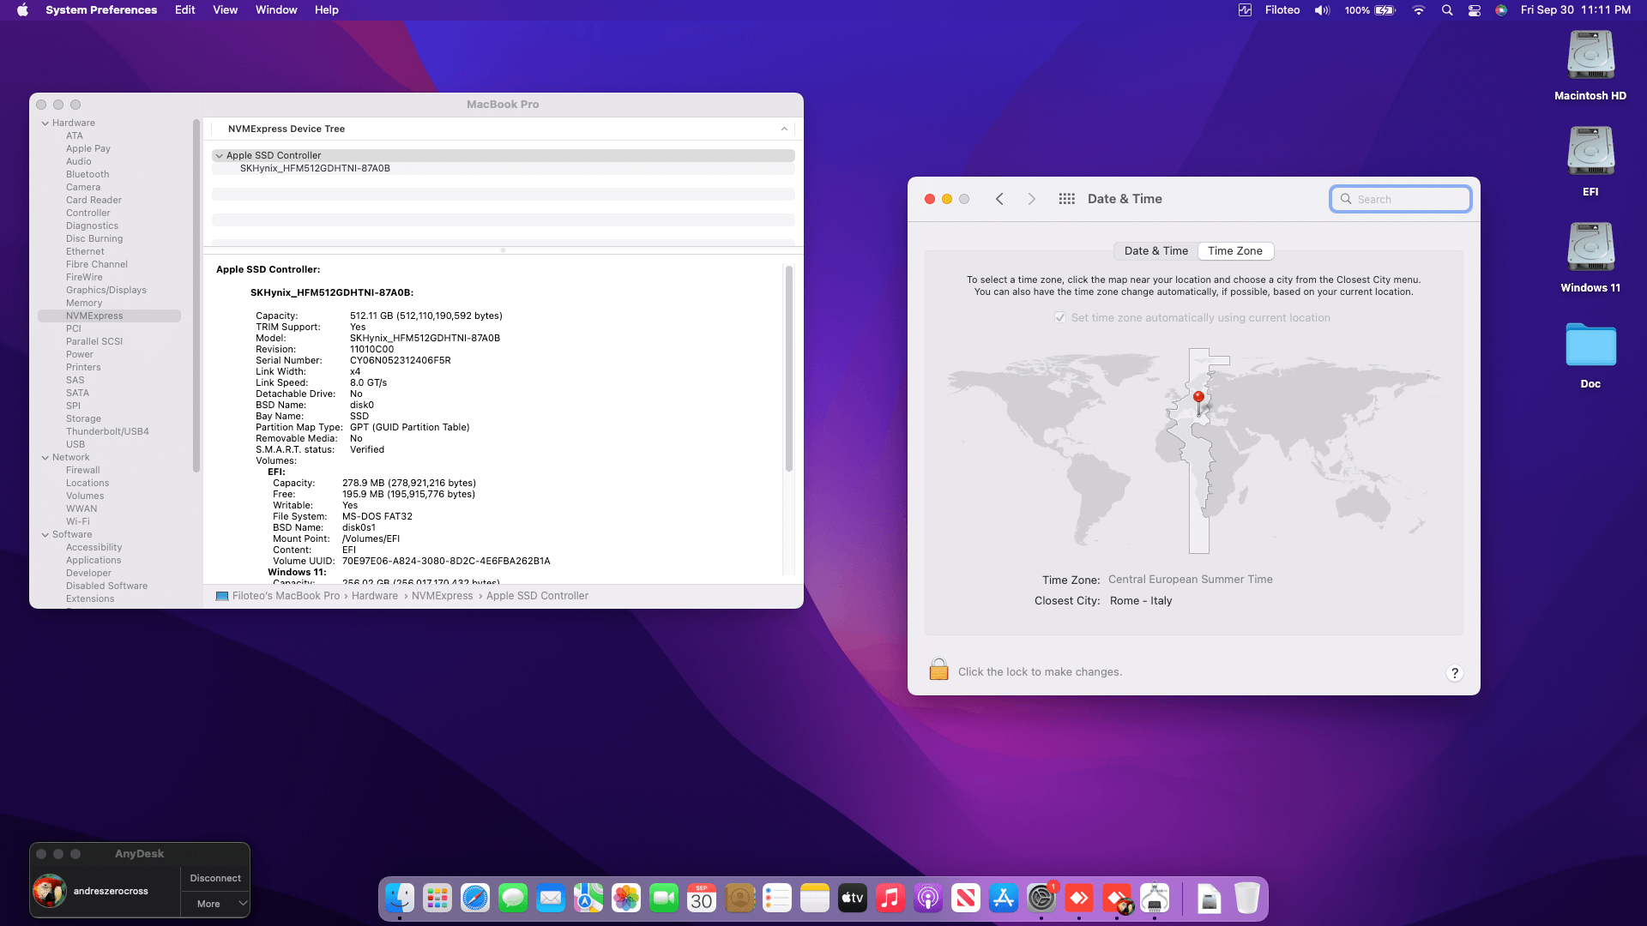Open the Edit menu
The image size is (1647, 926).
[x=185, y=10]
